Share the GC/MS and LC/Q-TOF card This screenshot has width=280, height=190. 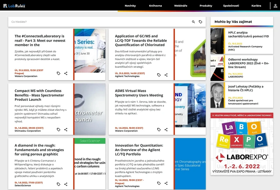[166, 75]
